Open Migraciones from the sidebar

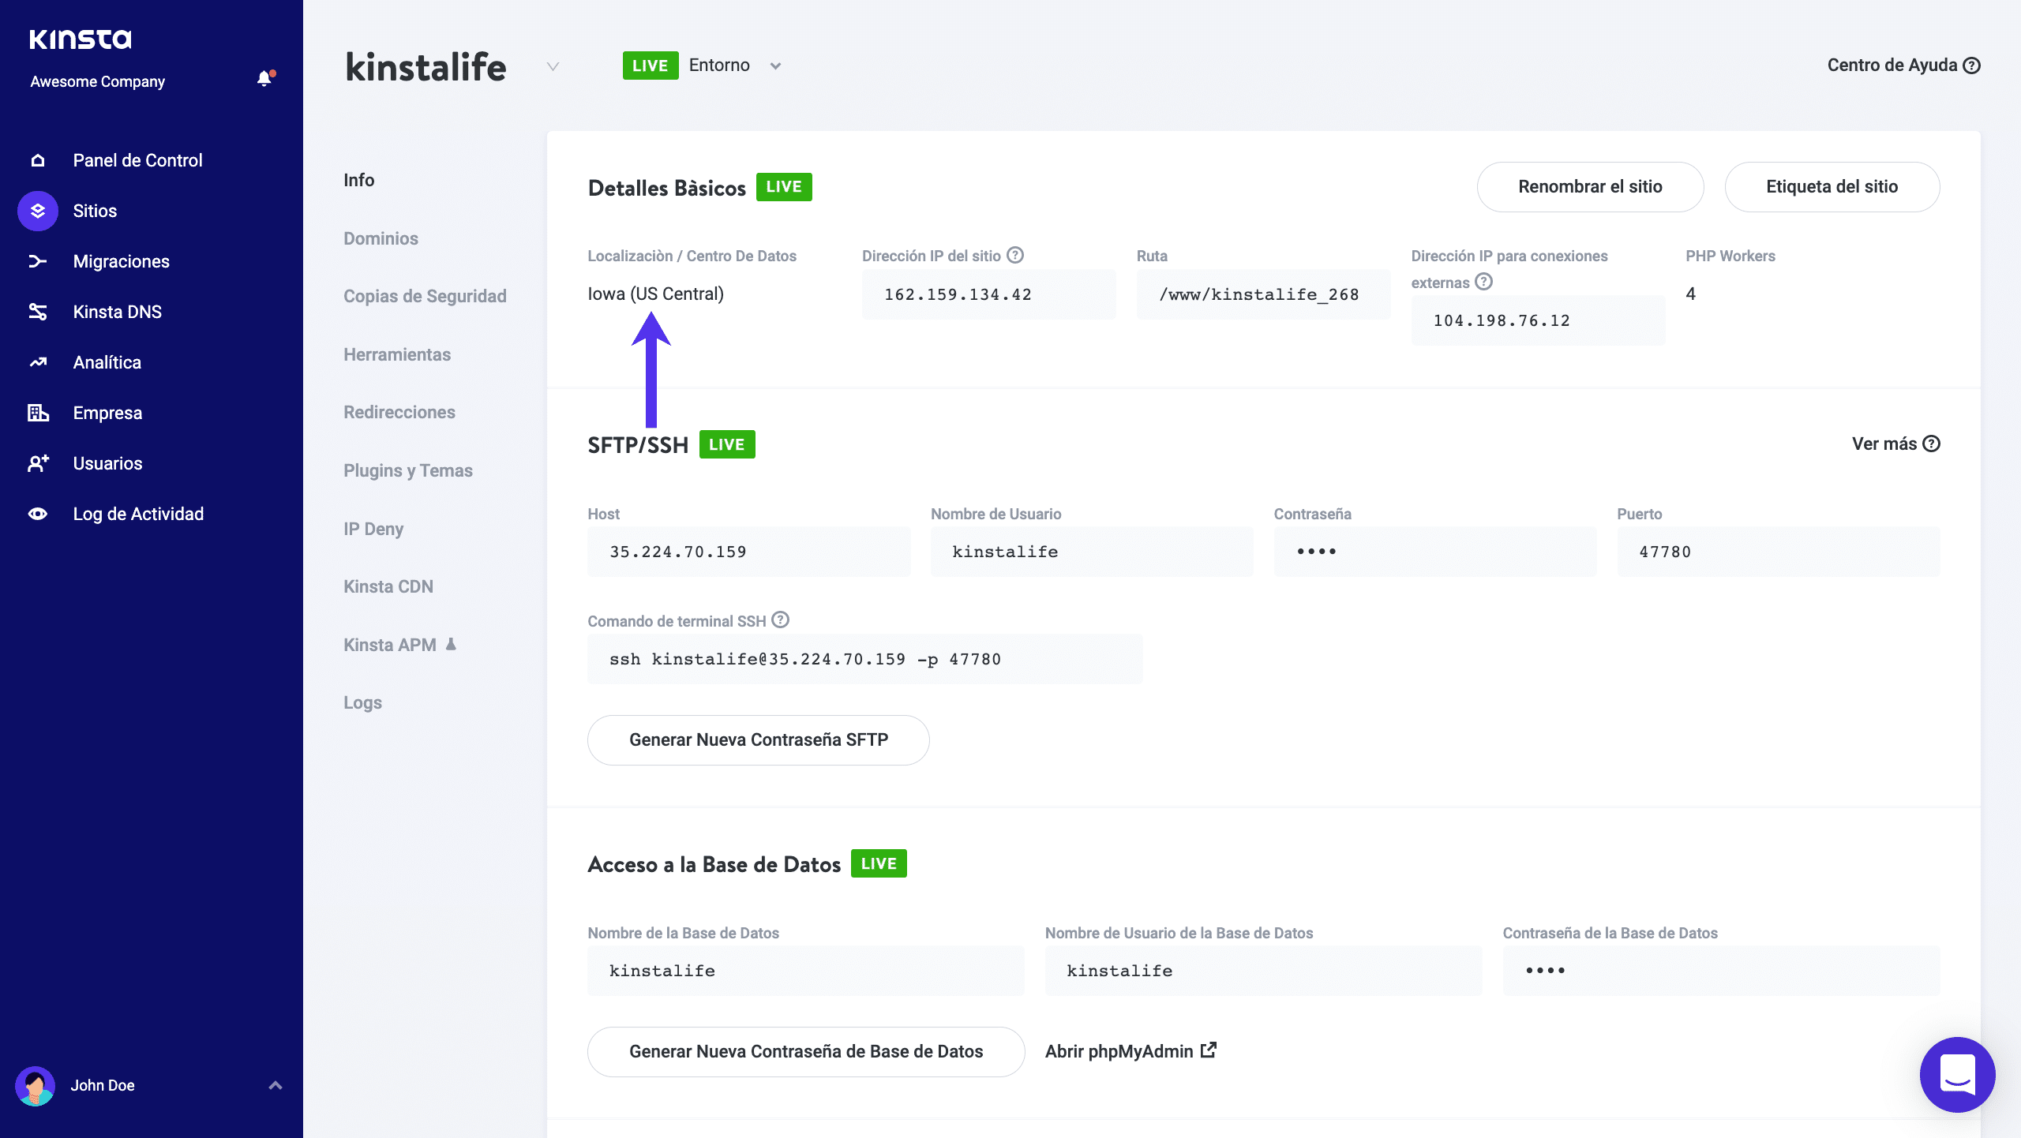pos(121,261)
